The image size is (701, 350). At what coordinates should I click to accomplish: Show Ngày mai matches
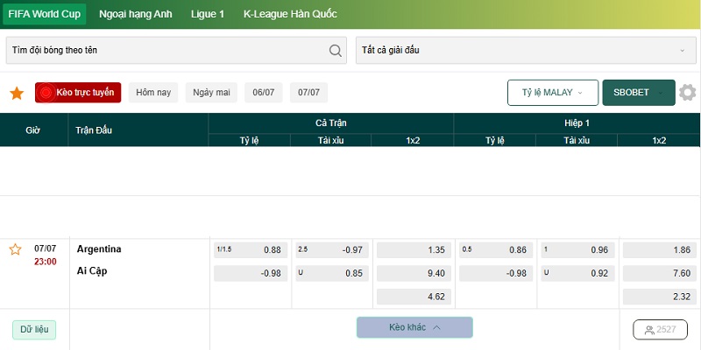211,93
